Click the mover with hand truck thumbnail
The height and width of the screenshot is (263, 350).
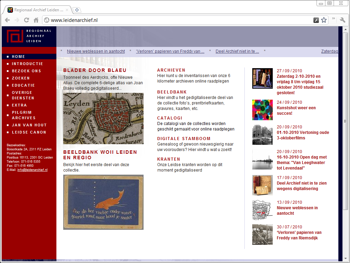[x=262, y=78]
